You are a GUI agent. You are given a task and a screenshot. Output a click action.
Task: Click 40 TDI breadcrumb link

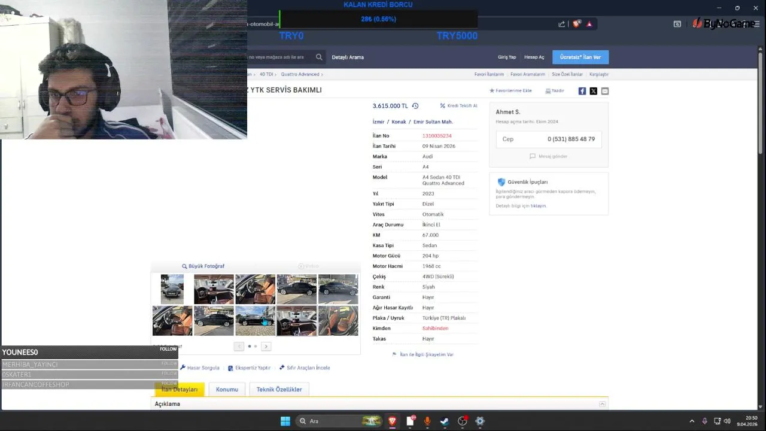[x=266, y=74]
